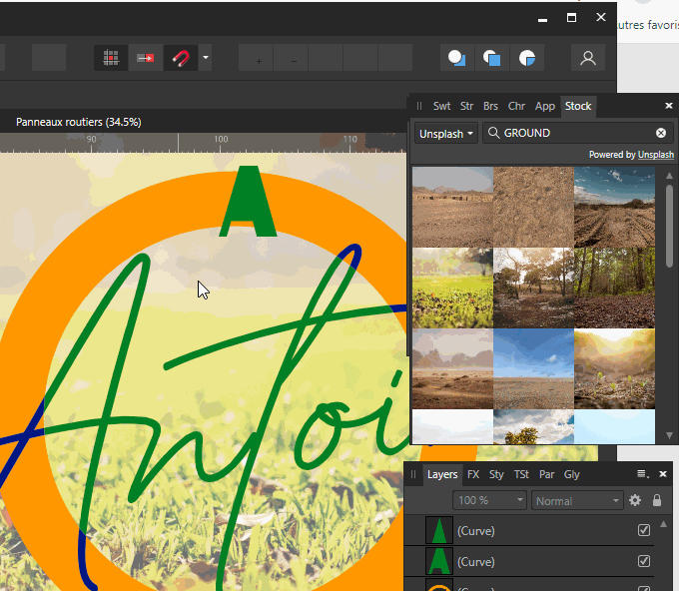Click the Stock panel drag handle
Screen dimensions: 679x591
419,106
